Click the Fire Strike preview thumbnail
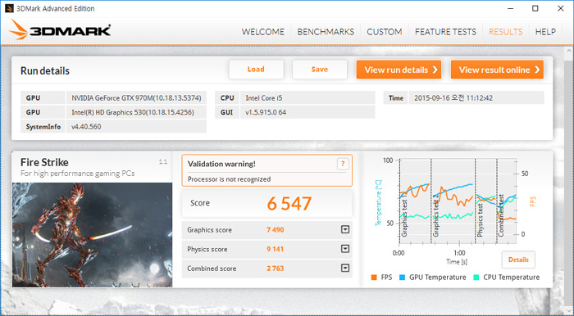The height and width of the screenshot is (316, 574). pos(92,235)
